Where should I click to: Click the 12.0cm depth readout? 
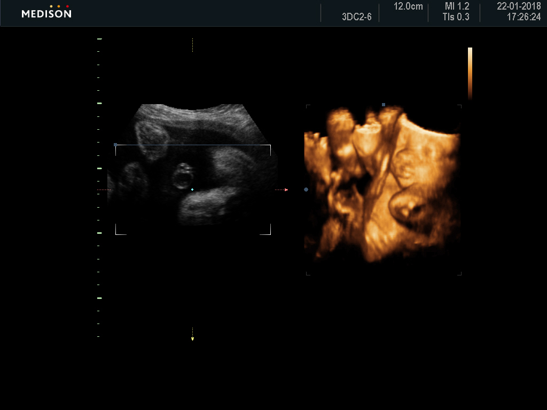(x=408, y=6)
